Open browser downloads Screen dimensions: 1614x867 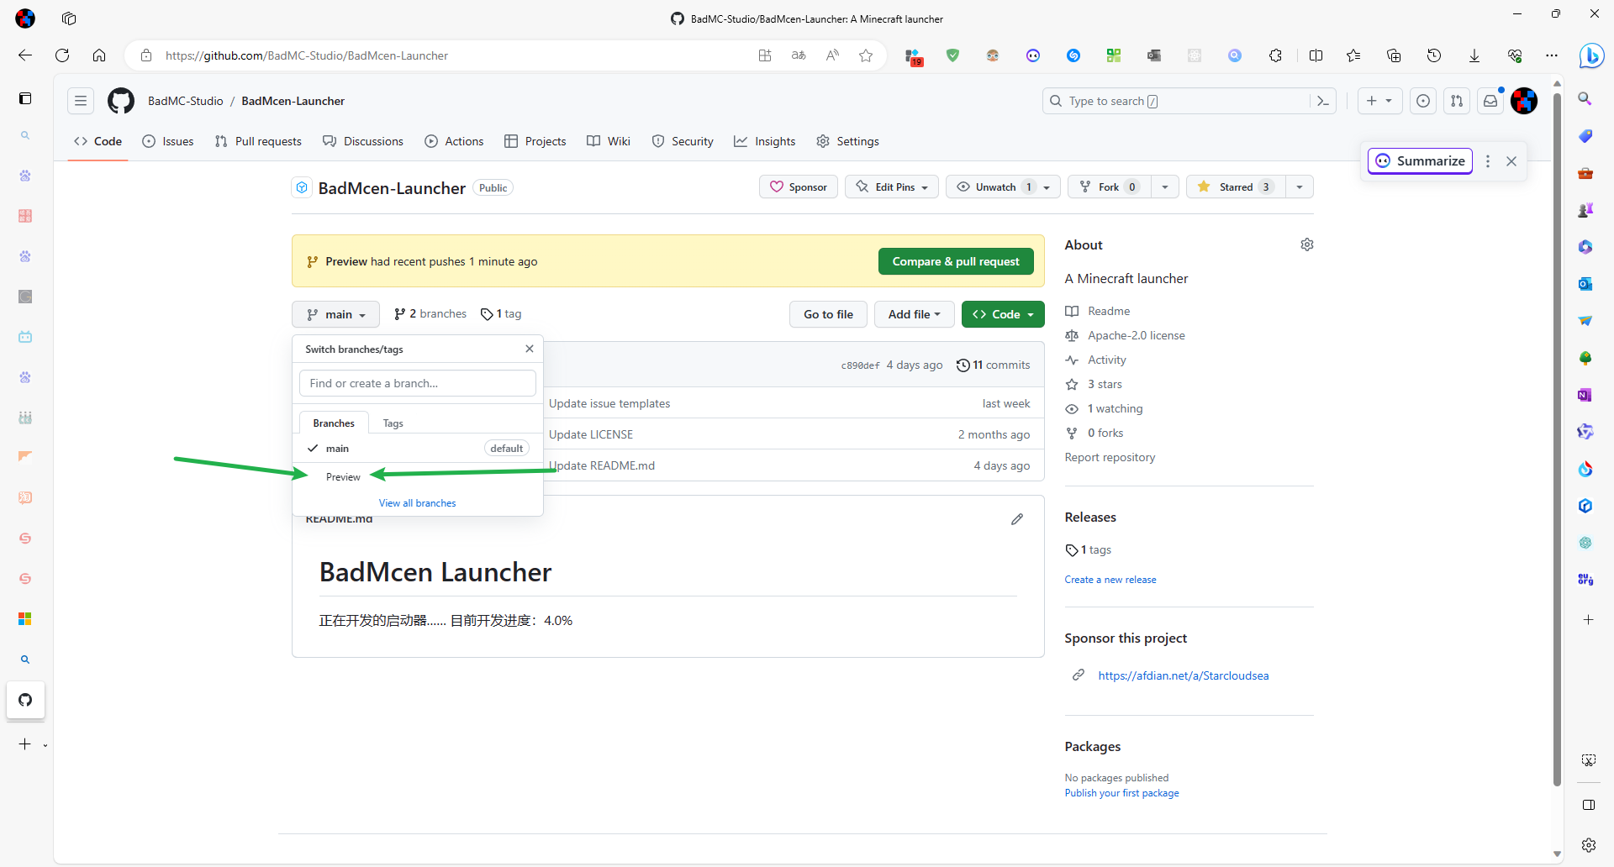point(1474,55)
